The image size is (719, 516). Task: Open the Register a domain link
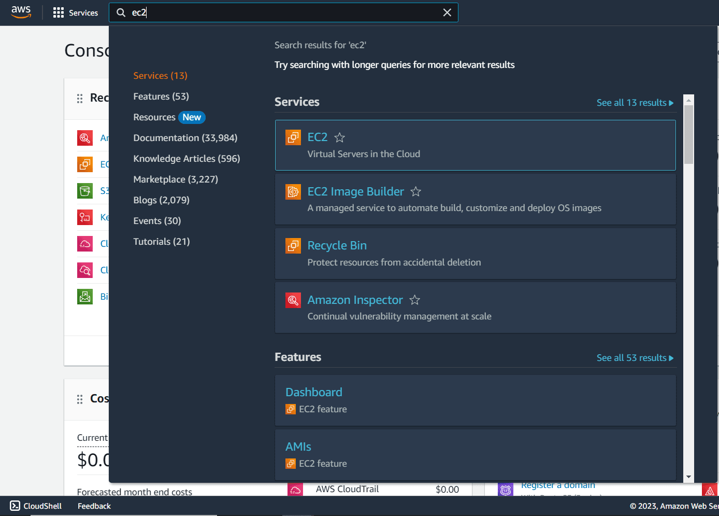(557, 485)
